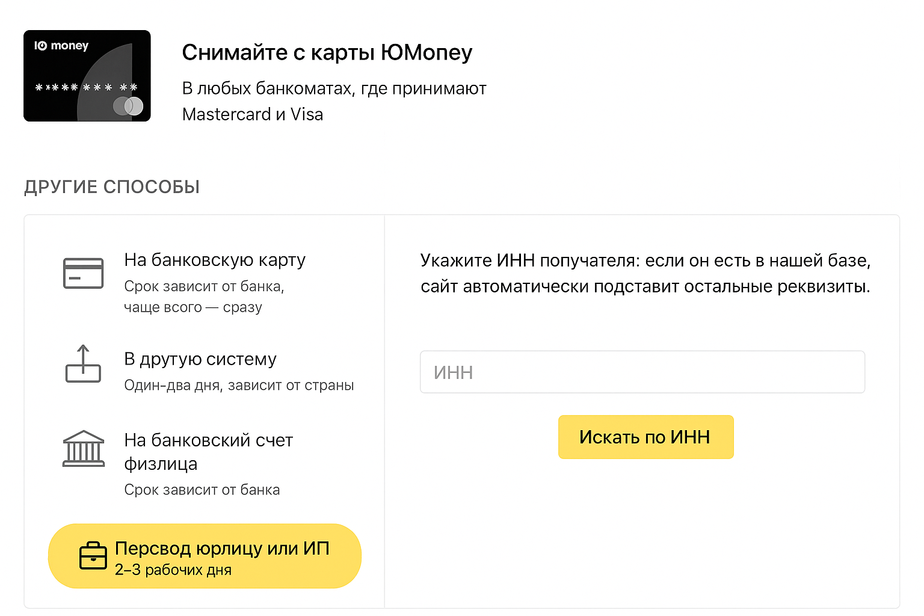Focus the ИНН input field

coord(642,372)
